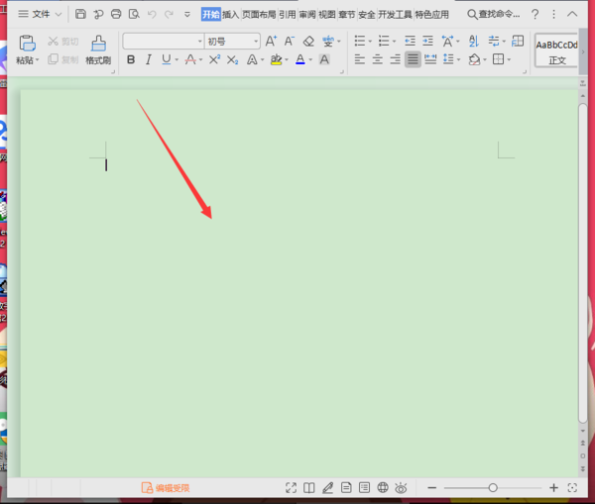Open the 文件 menu

[x=40, y=15]
